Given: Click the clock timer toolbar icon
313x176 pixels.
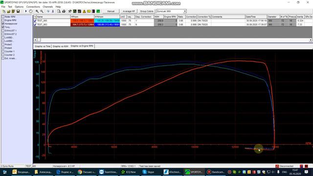Looking at the screenshot, I should 30,11.
